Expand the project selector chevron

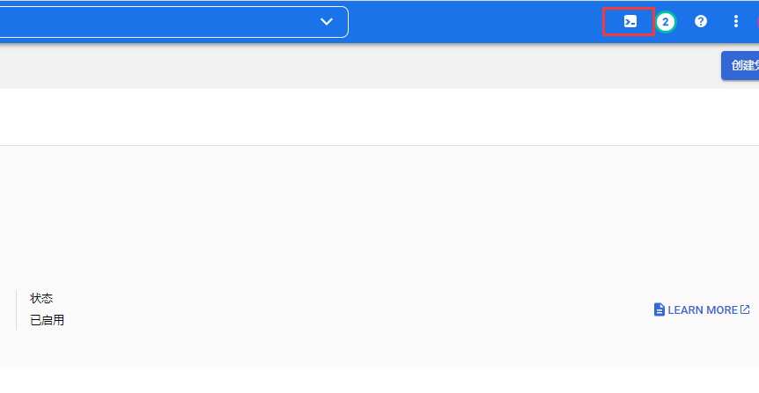point(327,22)
